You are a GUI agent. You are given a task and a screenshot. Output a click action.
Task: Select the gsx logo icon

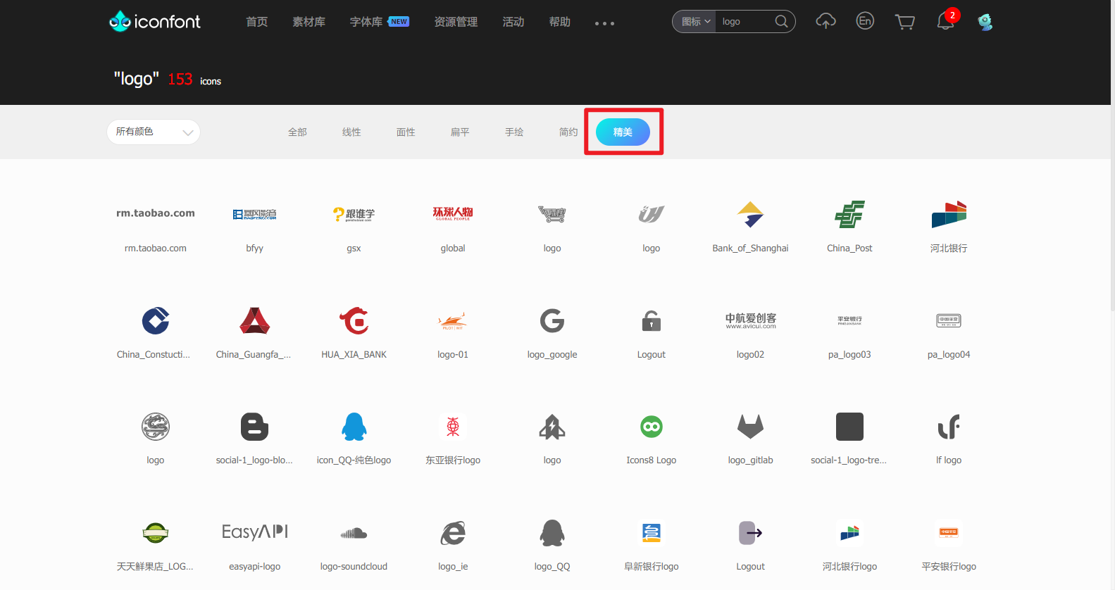pyautogui.click(x=354, y=214)
